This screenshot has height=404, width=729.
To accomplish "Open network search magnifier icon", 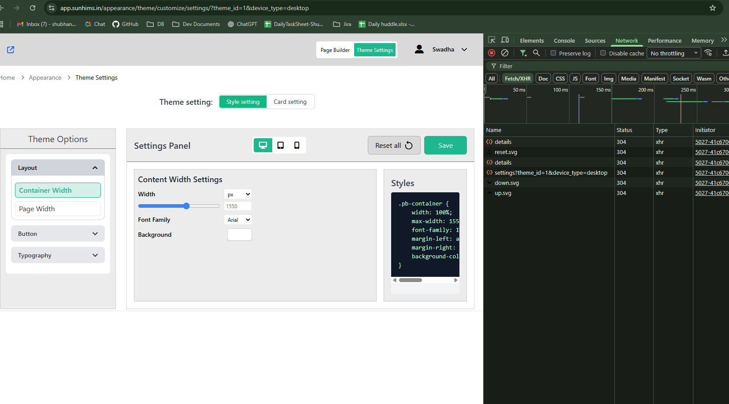I will point(536,53).
